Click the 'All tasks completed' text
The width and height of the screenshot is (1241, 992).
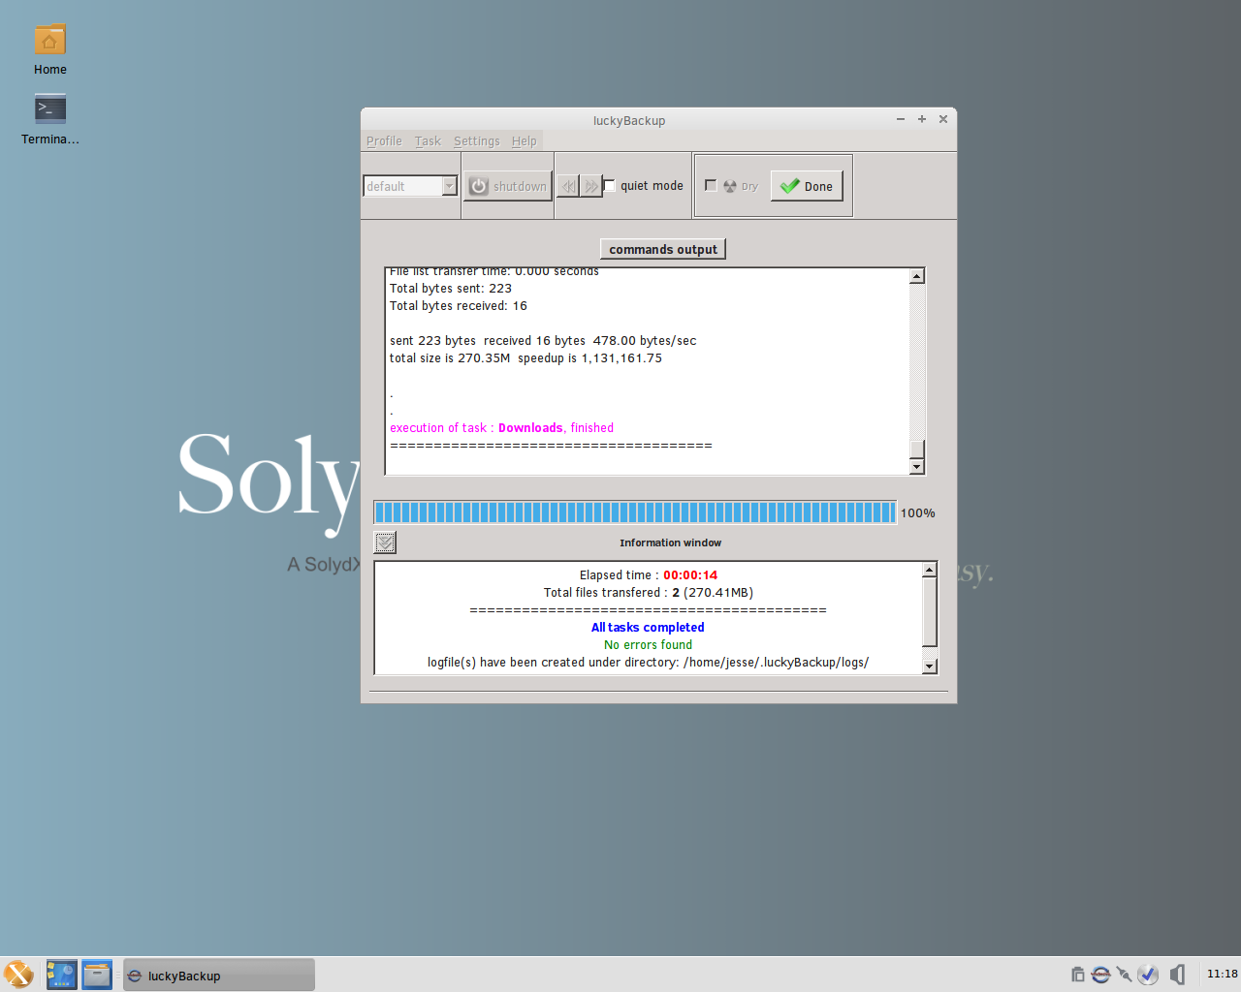coord(648,628)
